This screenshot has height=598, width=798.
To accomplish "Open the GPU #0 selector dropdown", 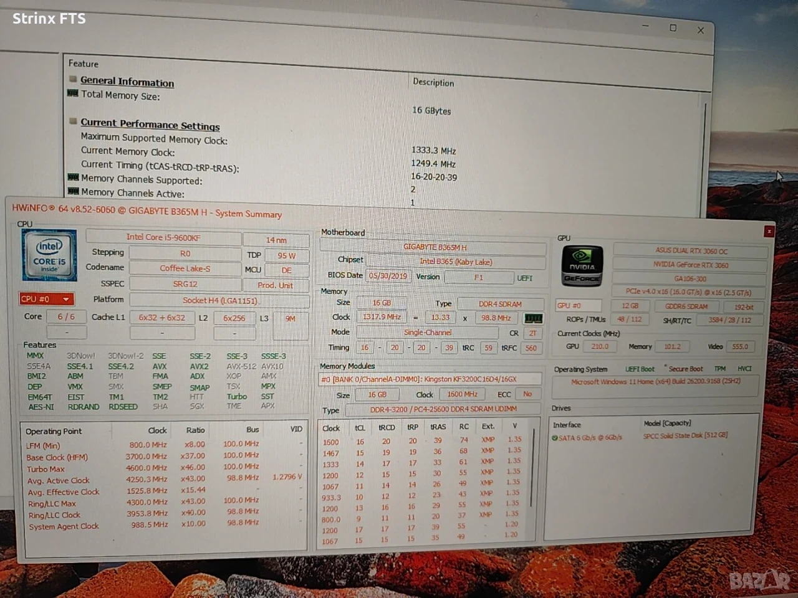I will (578, 305).
